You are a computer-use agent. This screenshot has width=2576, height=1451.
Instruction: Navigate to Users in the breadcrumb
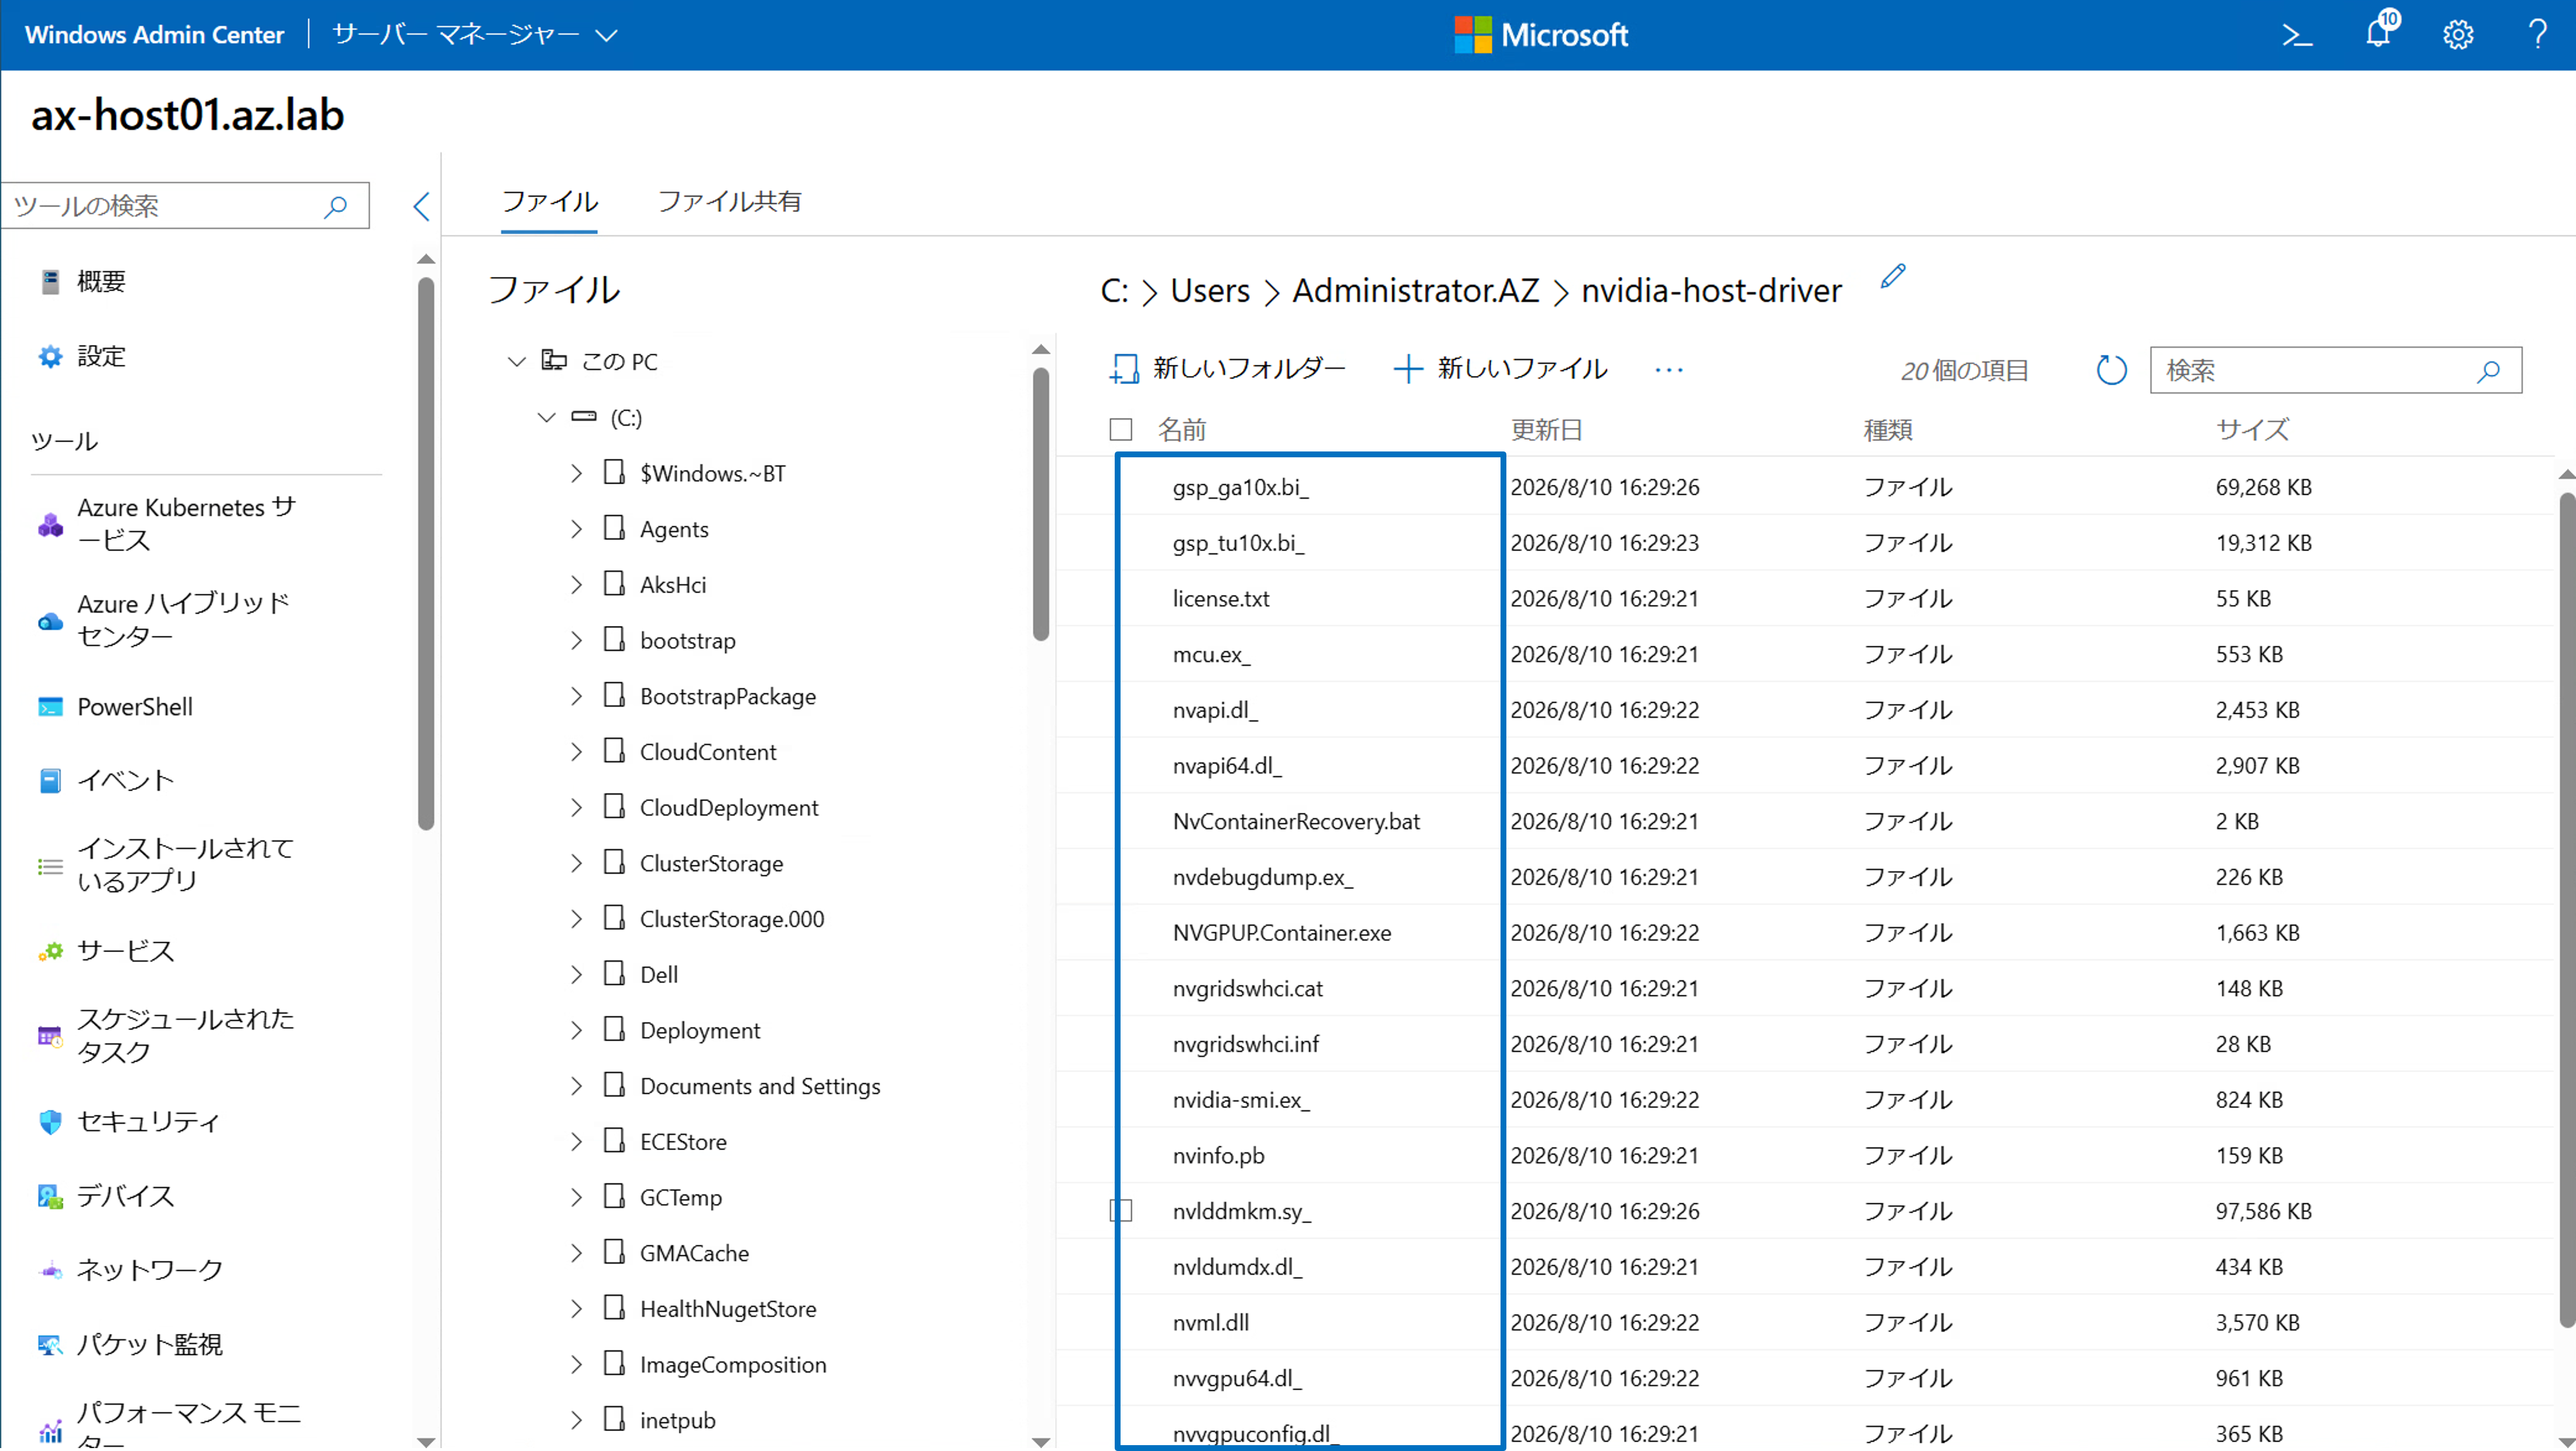[1210, 291]
